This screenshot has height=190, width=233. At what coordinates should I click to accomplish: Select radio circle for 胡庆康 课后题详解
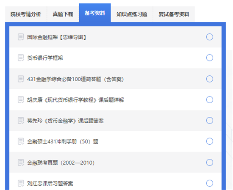(210, 99)
